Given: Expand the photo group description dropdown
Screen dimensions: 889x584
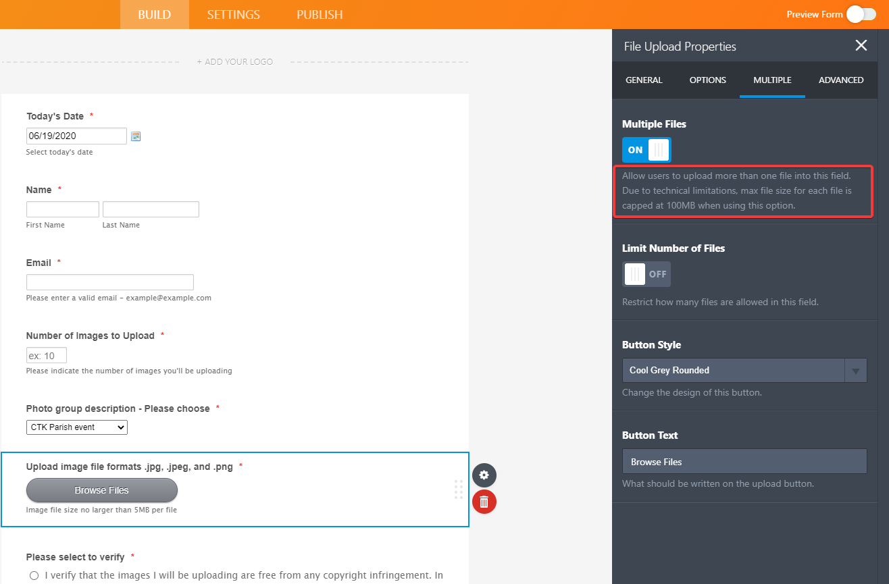Looking at the screenshot, I should (77, 427).
